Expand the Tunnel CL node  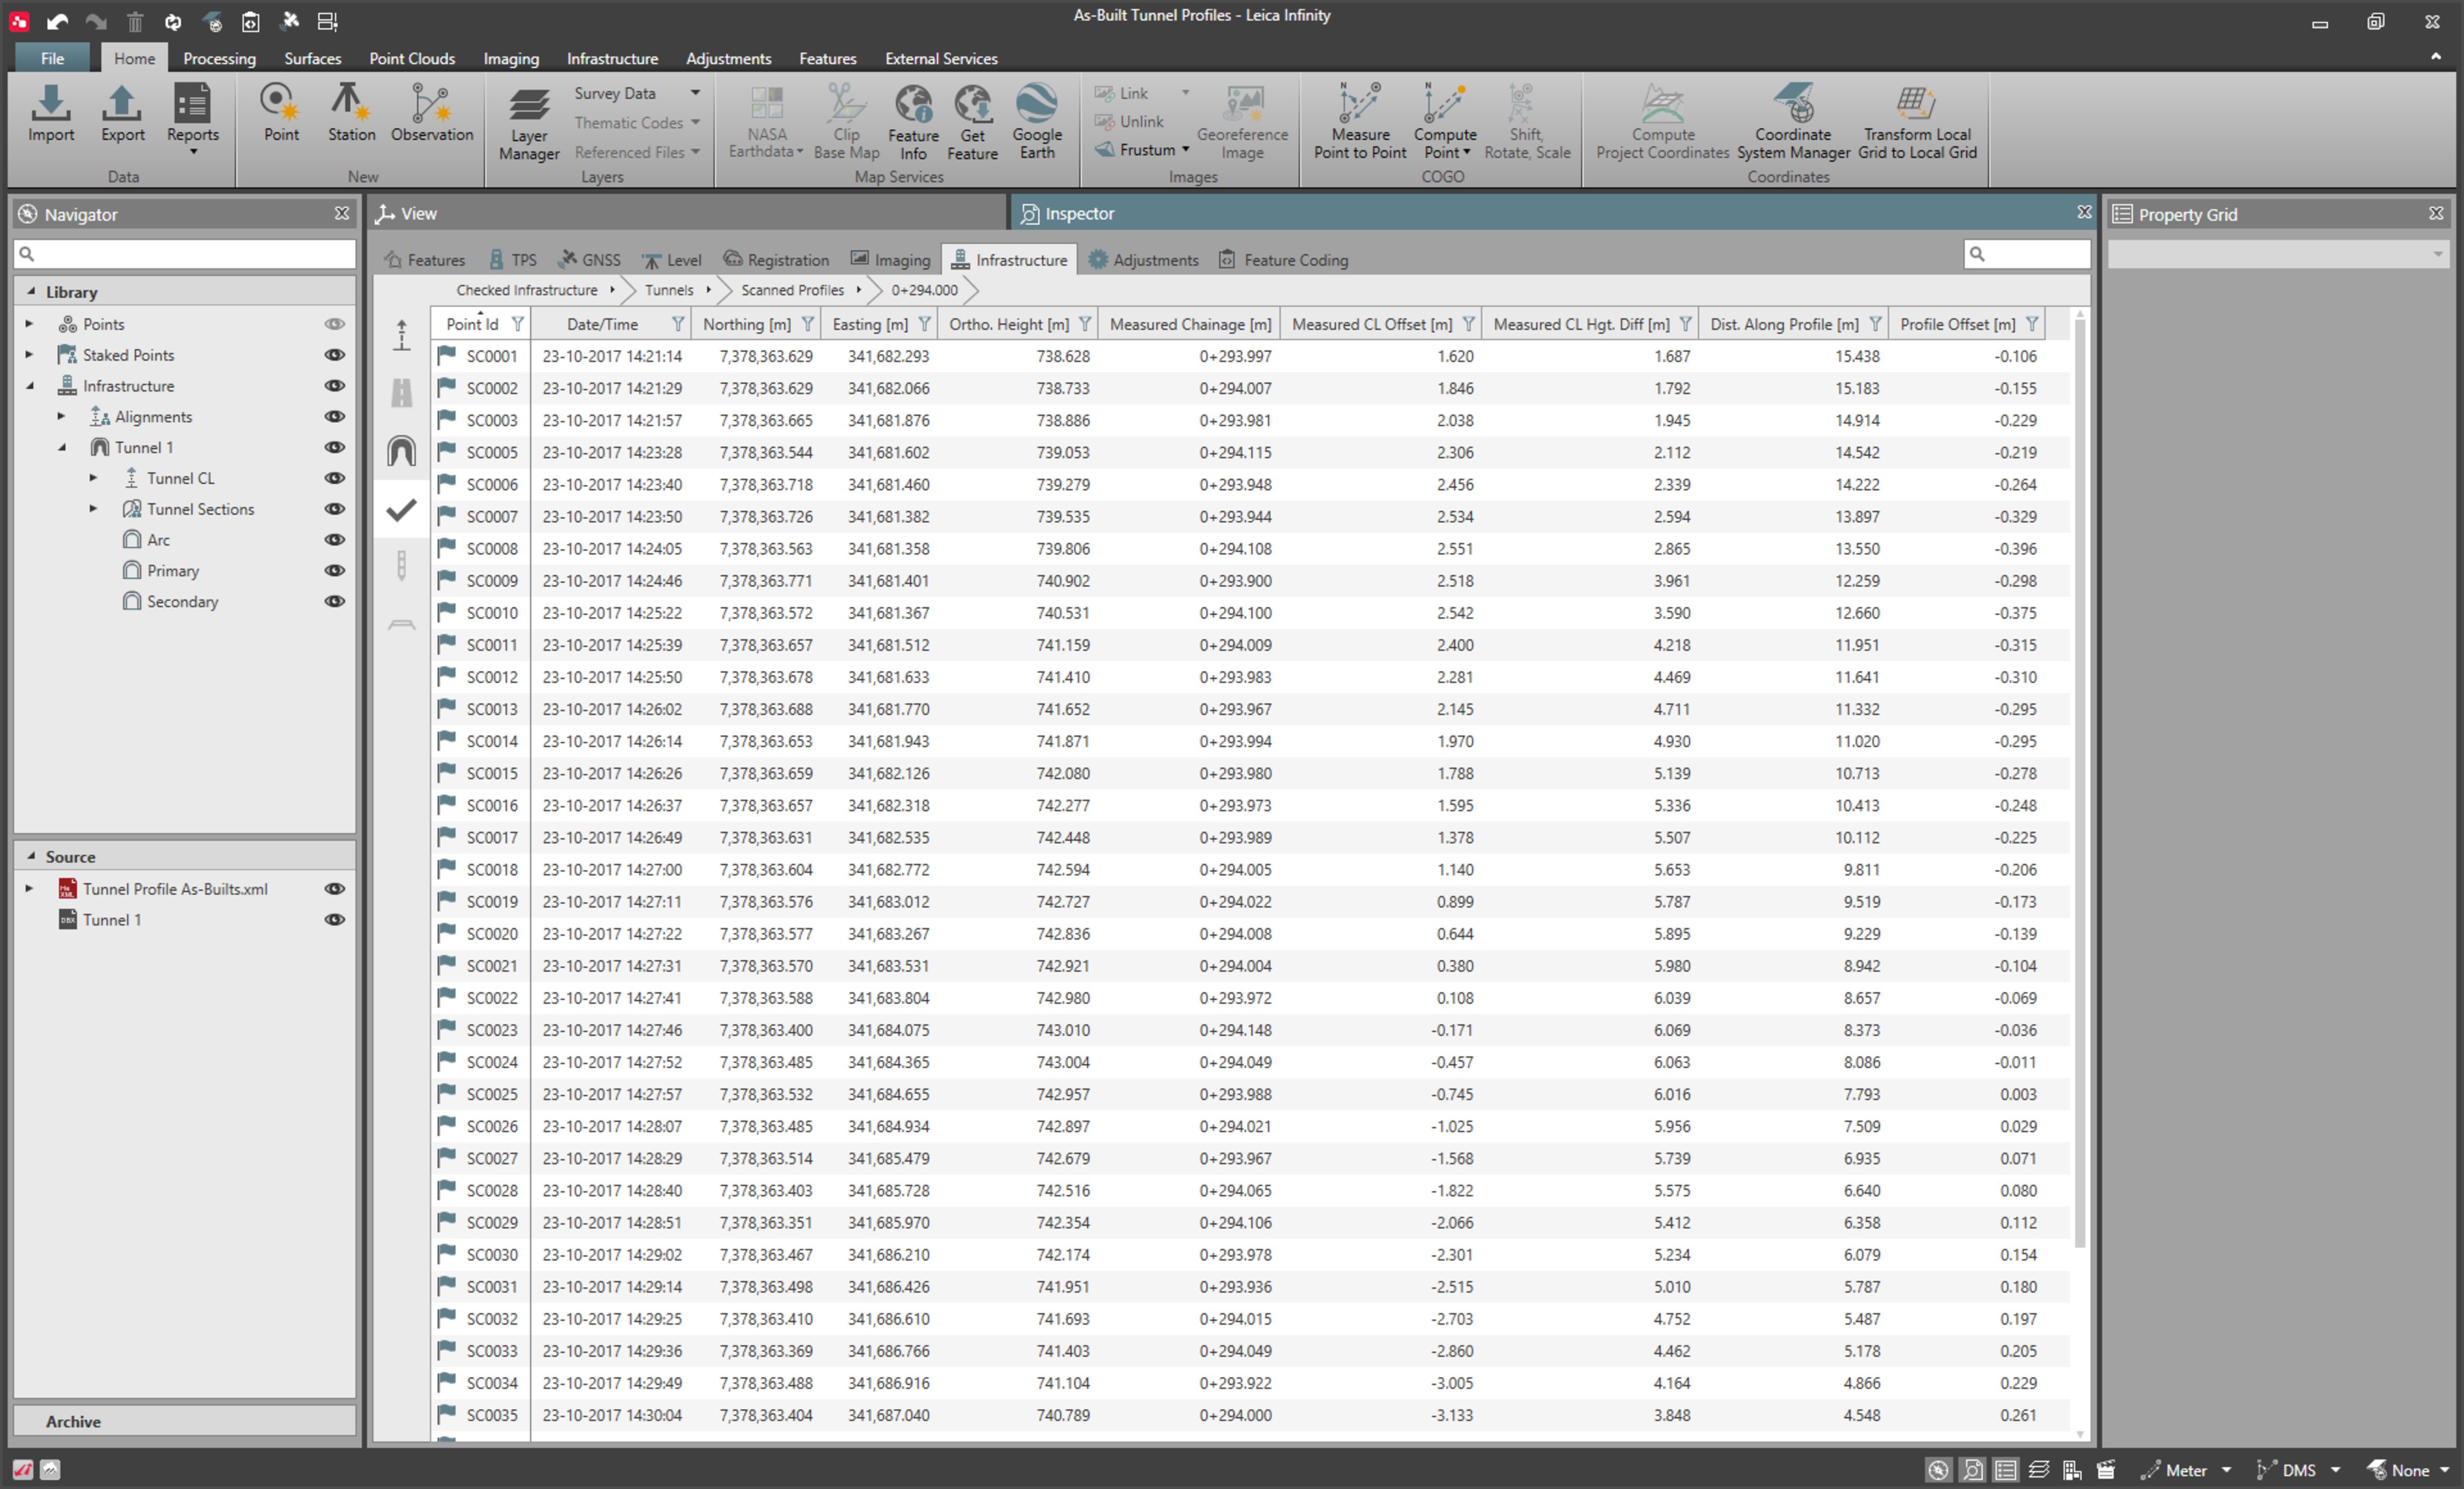point(93,478)
